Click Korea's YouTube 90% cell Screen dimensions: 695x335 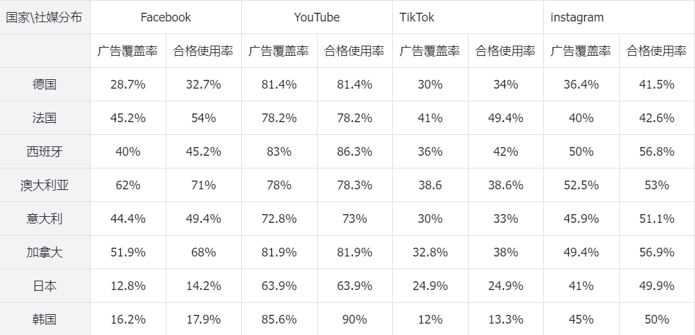pyautogui.click(x=355, y=319)
